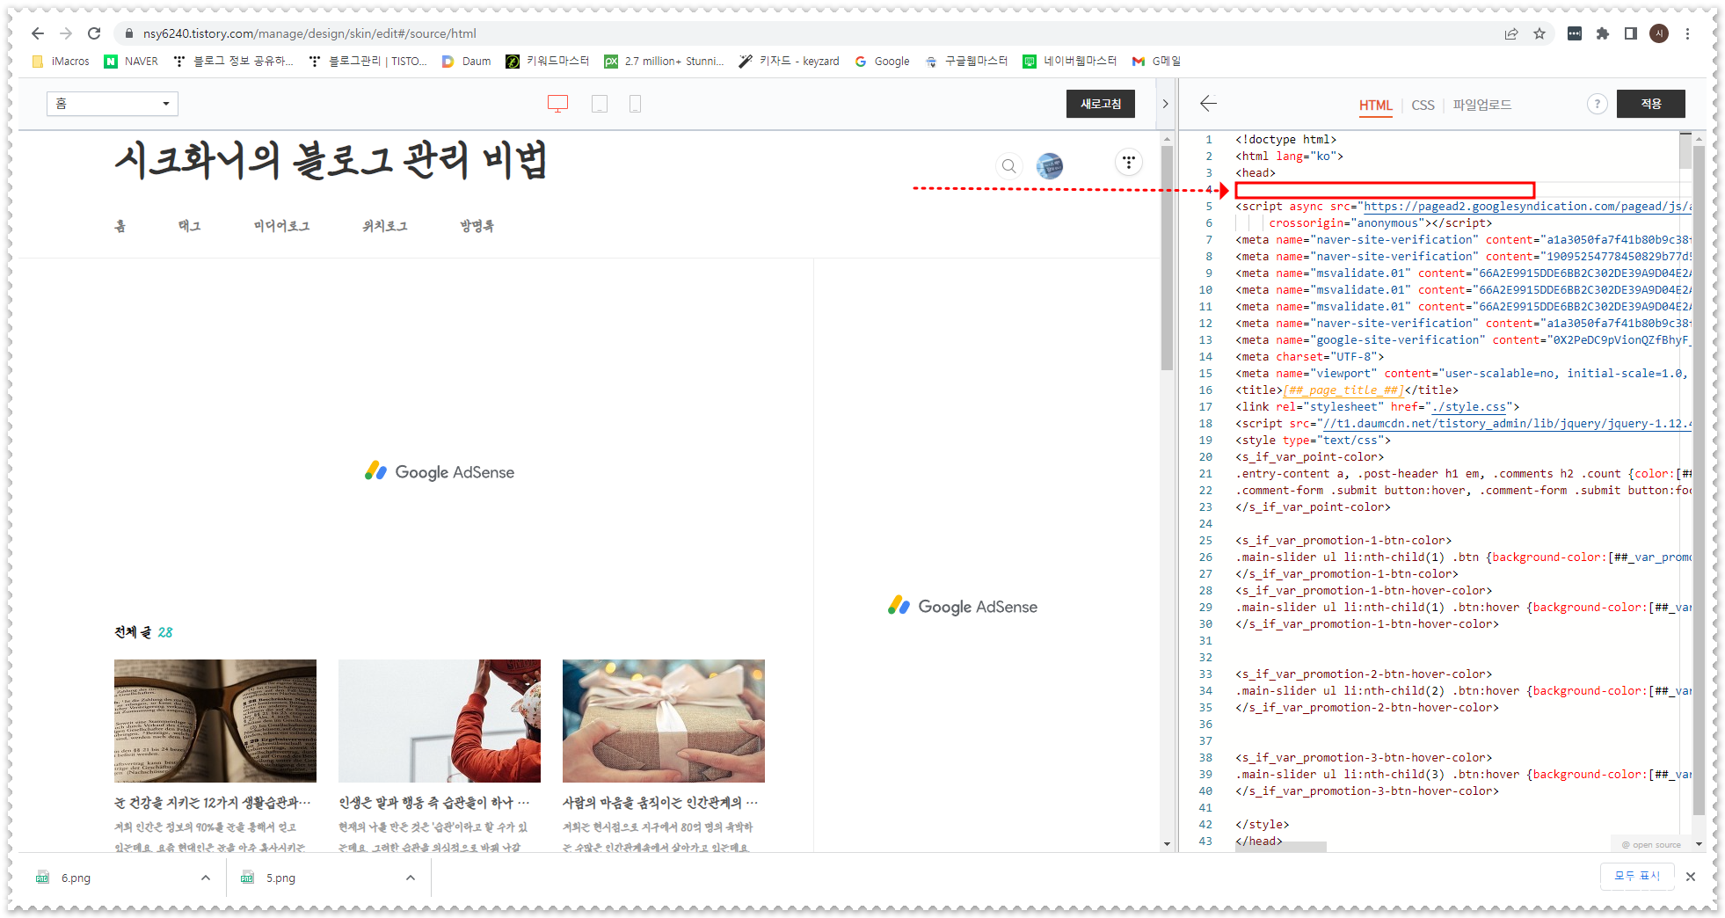Open the G메일 bookmark
The height and width of the screenshot is (918, 1725).
(1156, 61)
